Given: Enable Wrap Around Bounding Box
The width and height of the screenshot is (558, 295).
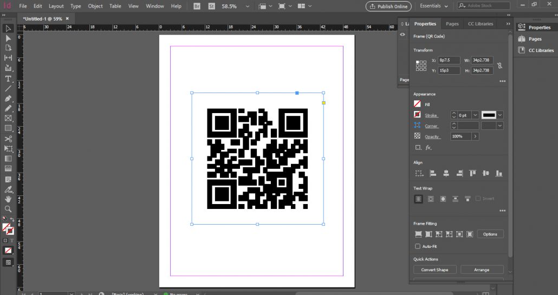Looking at the screenshot, I should coord(431,199).
